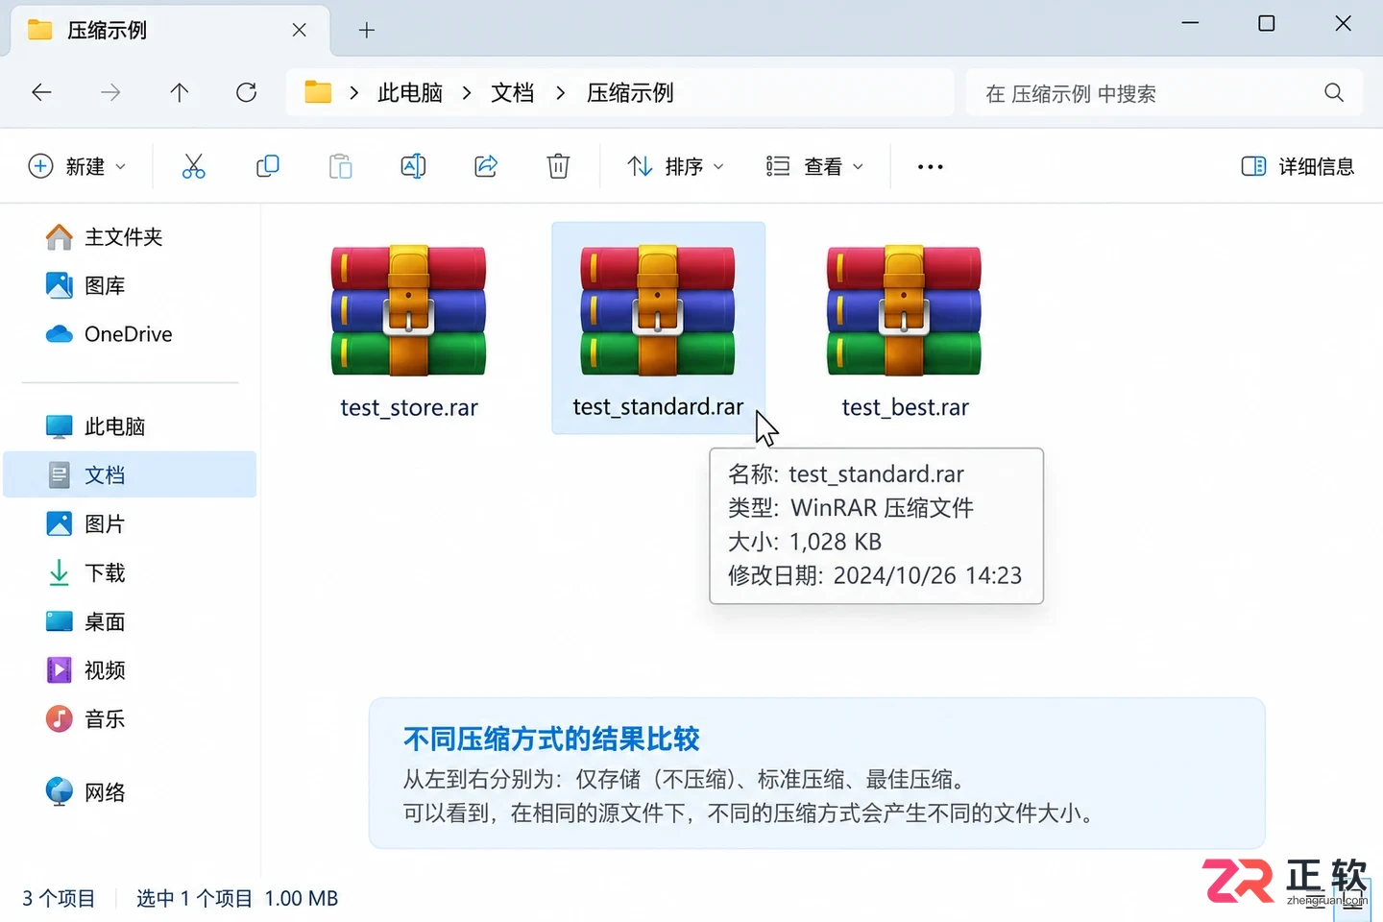Click the folder icon in the address bar
Viewport: 1383px width, 922px height.
318,92
